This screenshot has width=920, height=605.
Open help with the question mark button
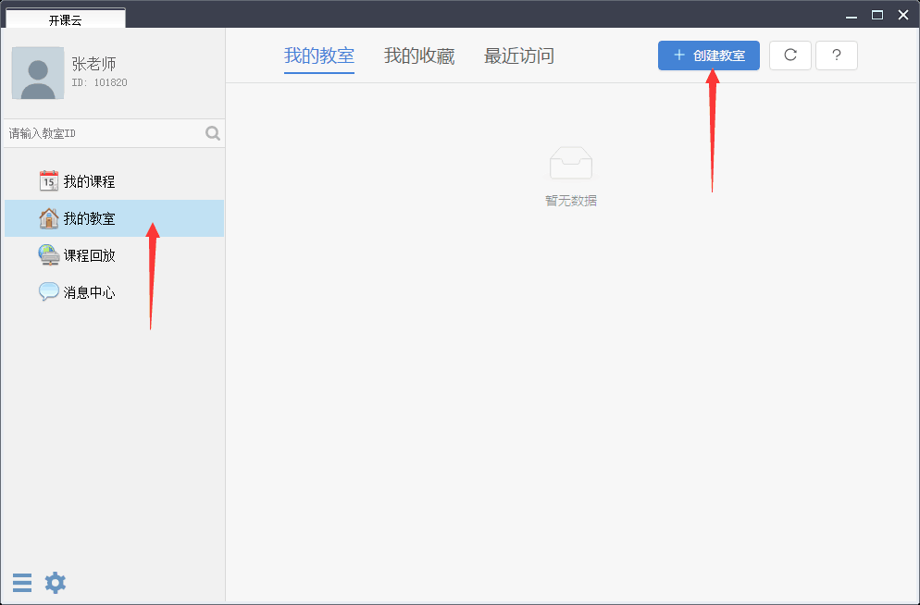tap(836, 56)
